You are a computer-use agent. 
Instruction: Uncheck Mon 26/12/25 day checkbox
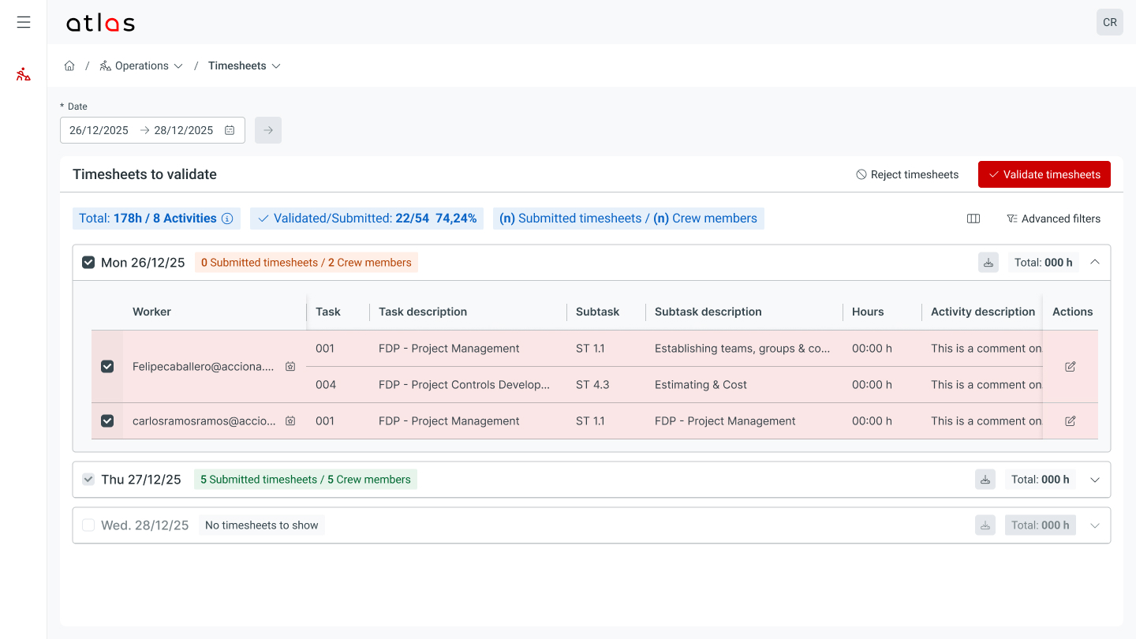tap(88, 263)
